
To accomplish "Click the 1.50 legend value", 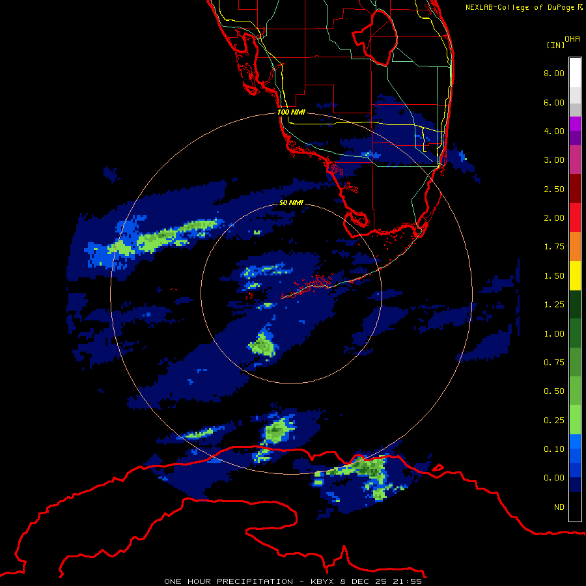I will pyautogui.click(x=554, y=276).
